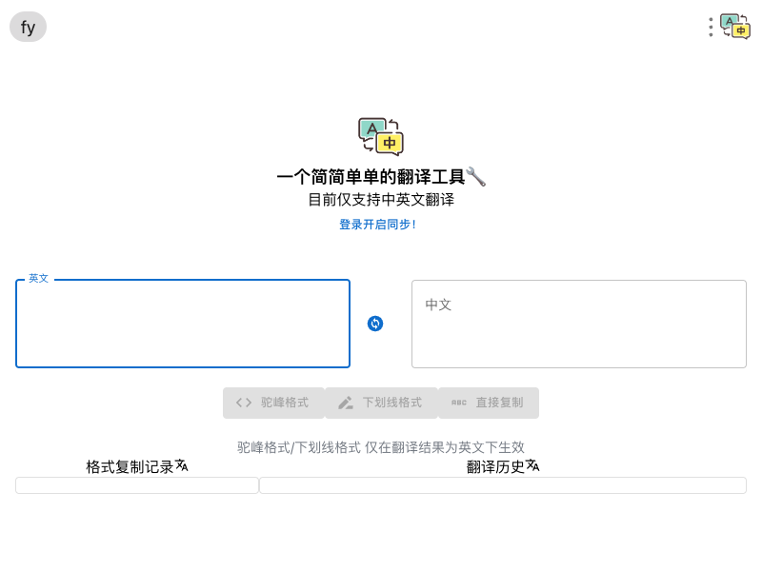The image size is (762, 571).
Task: Click the large translation logo above the title
Action: 380,134
